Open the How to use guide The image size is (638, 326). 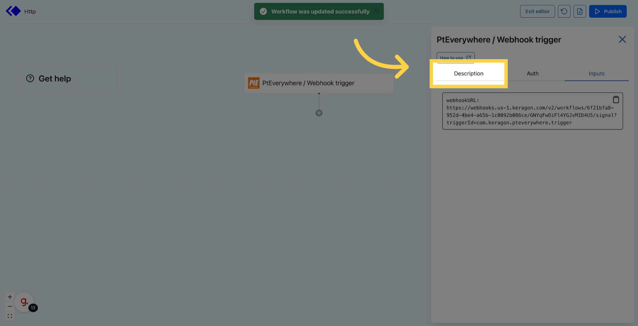click(x=455, y=57)
